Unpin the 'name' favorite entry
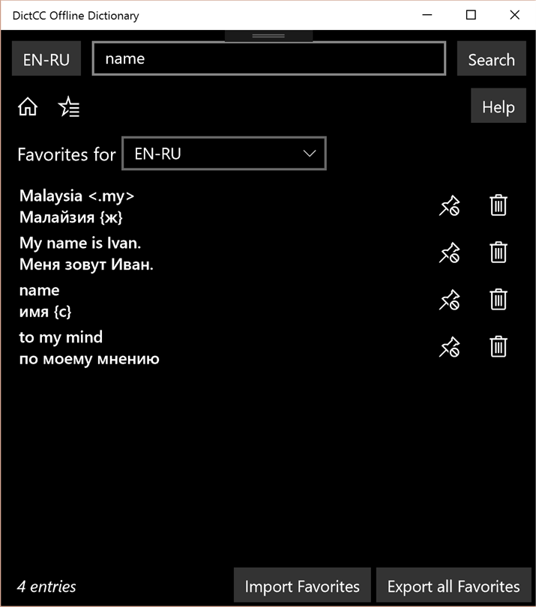536x607 pixels. (x=449, y=301)
